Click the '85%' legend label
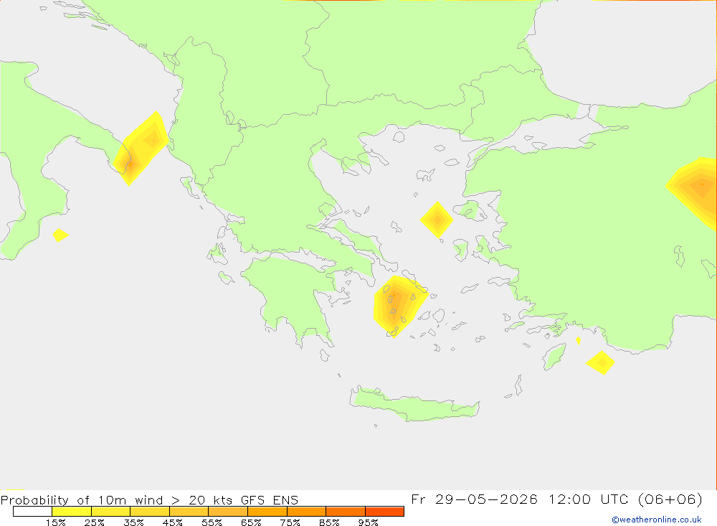Viewport: 717px width, 526px height. (329, 522)
